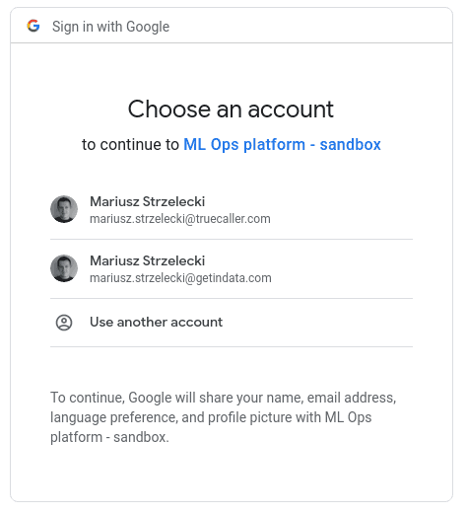Pick the getindata.com account row
The image size is (467, 514).
232,269
